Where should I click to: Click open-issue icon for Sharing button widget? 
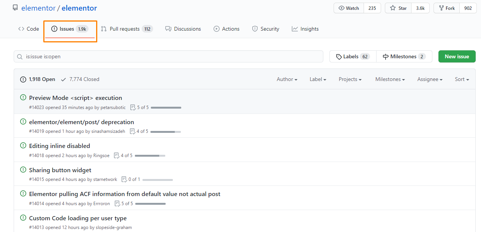23,170
